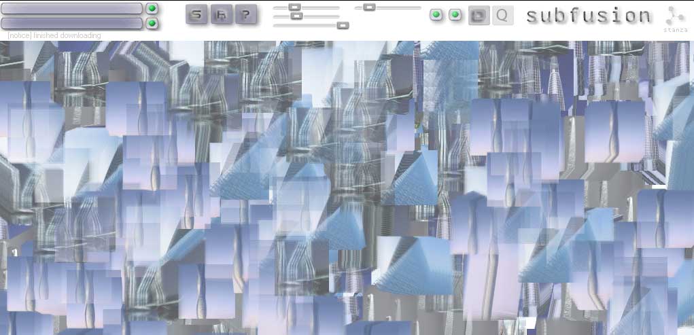Click the lower long input bar
Screen dimensions: 694x335
tap(72, 23)
